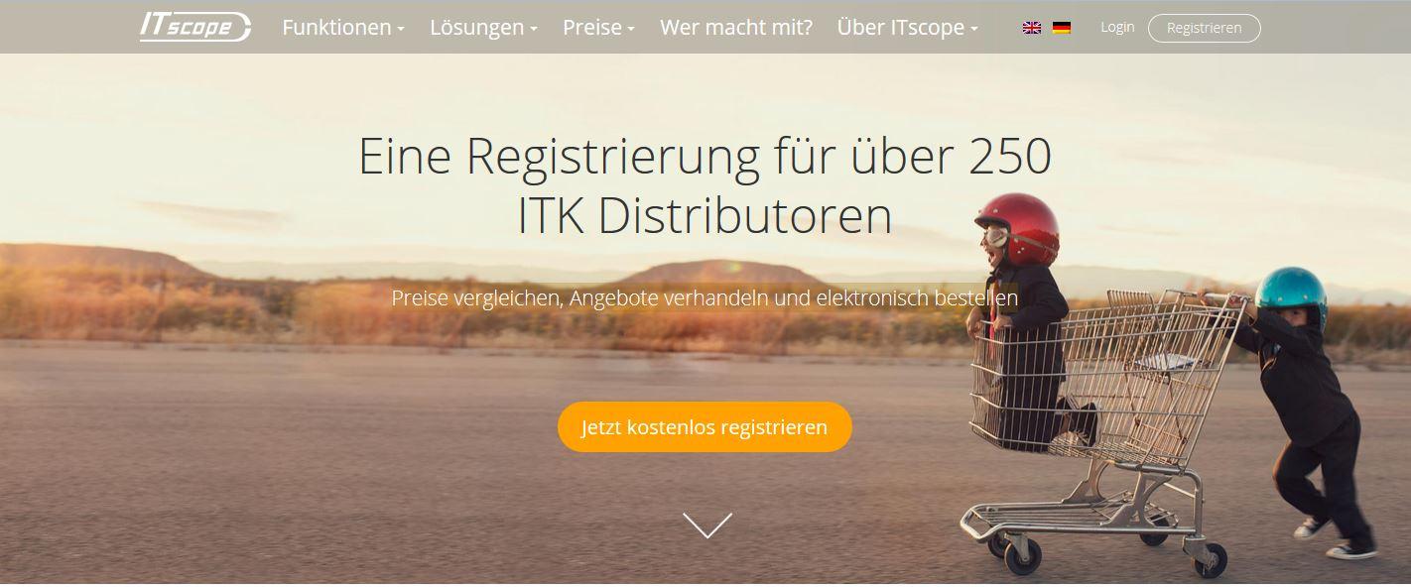Click the headline Eine Registrierung für über 250
Screen dimensions: 1411x587
(705, 157)
